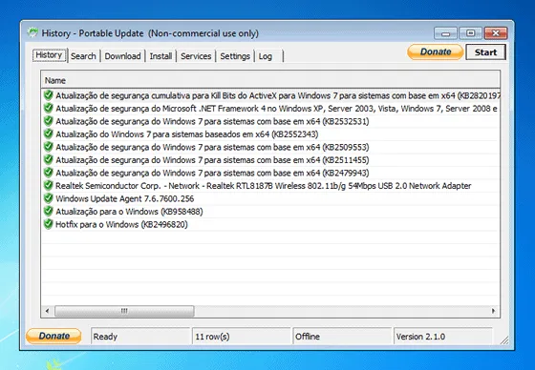Select the update text ending in (KB2532531)
The height and width of the screenshot is (370, 535).
click(212, 121)
